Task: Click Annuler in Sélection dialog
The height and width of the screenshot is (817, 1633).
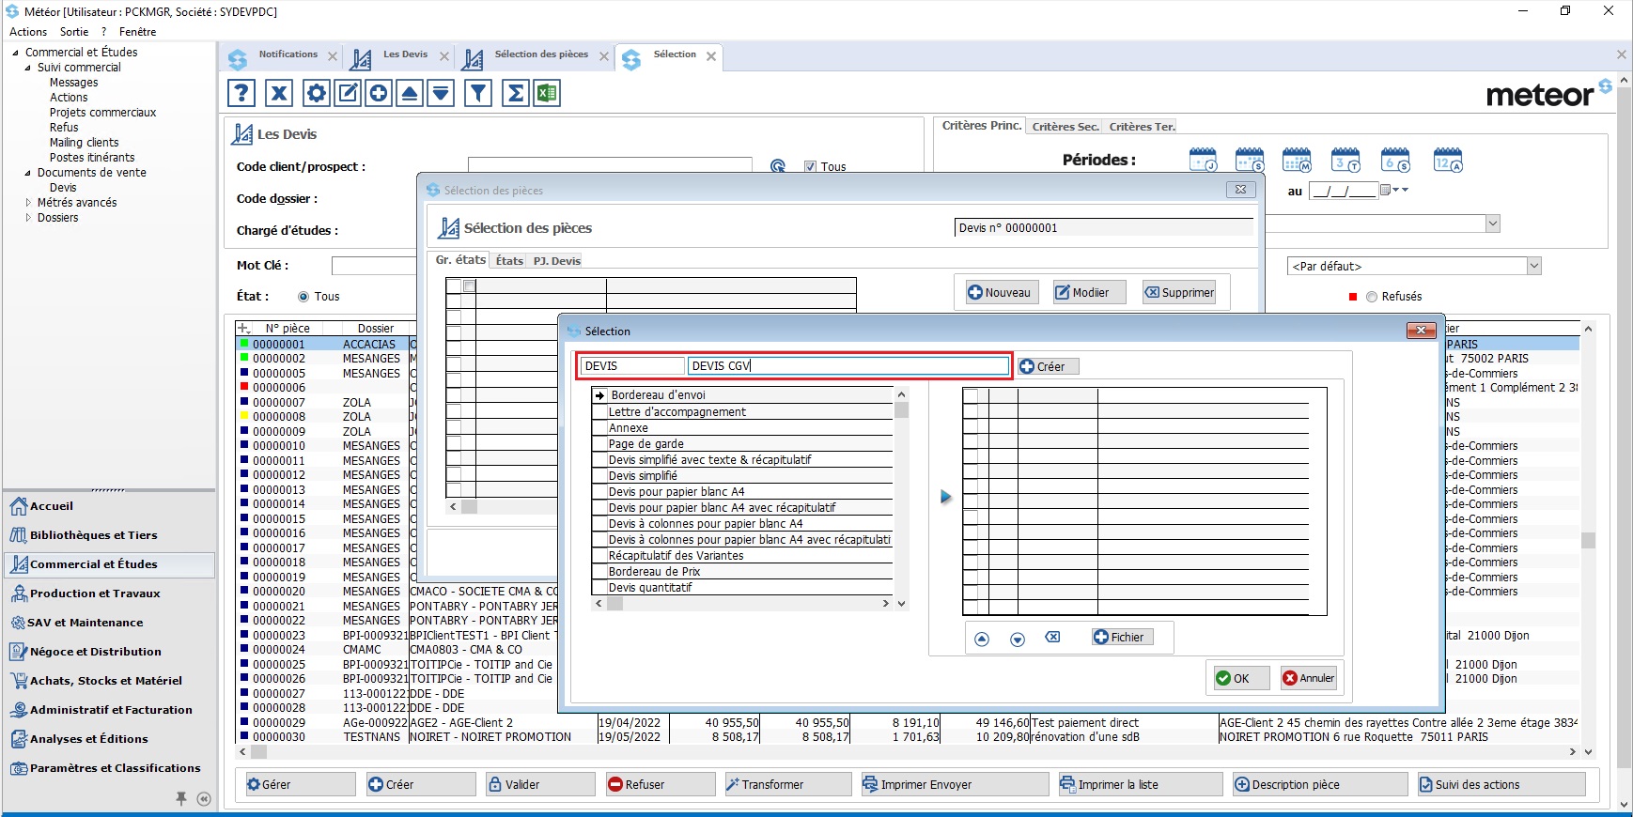Action: [1309, 678]
